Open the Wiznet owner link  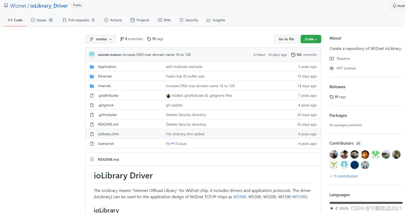[x=18, y=6]
